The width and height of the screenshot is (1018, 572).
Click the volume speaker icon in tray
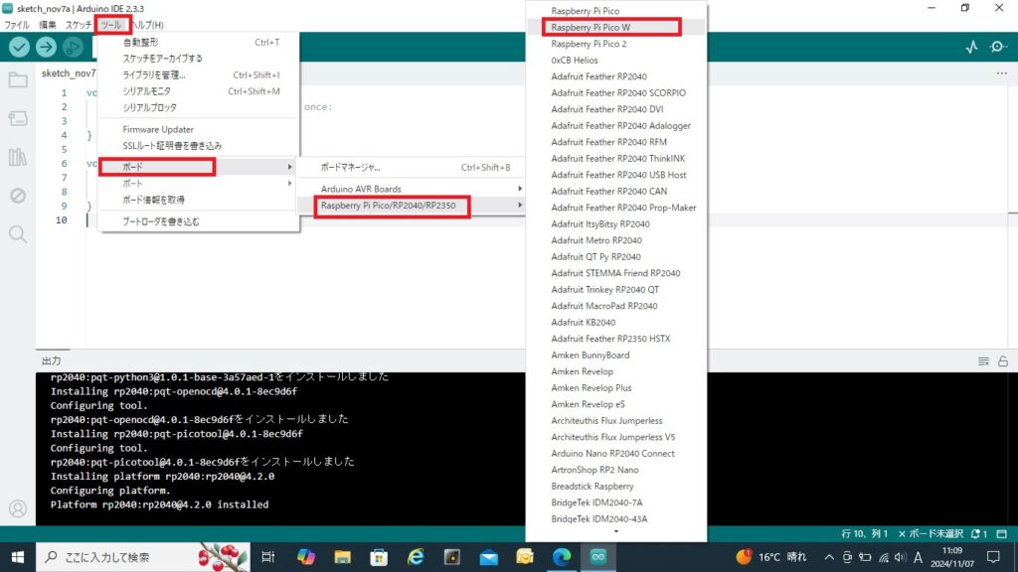point(900,557)
